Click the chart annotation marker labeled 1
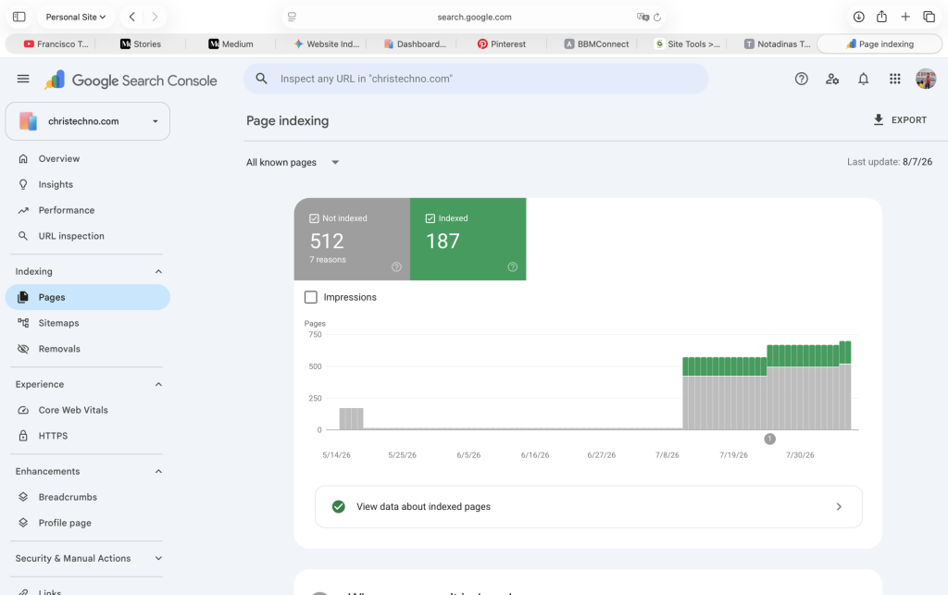The image size is (948, 595). pyautogui.click(x=769, y=440)
